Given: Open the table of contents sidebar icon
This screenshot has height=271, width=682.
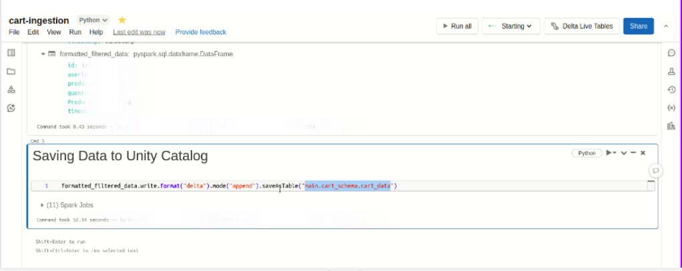Looking at the screenshot, I should [11, 53].
